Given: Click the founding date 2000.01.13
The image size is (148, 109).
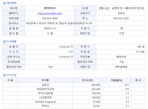Looking at the screenshot, I should (50, 28).
